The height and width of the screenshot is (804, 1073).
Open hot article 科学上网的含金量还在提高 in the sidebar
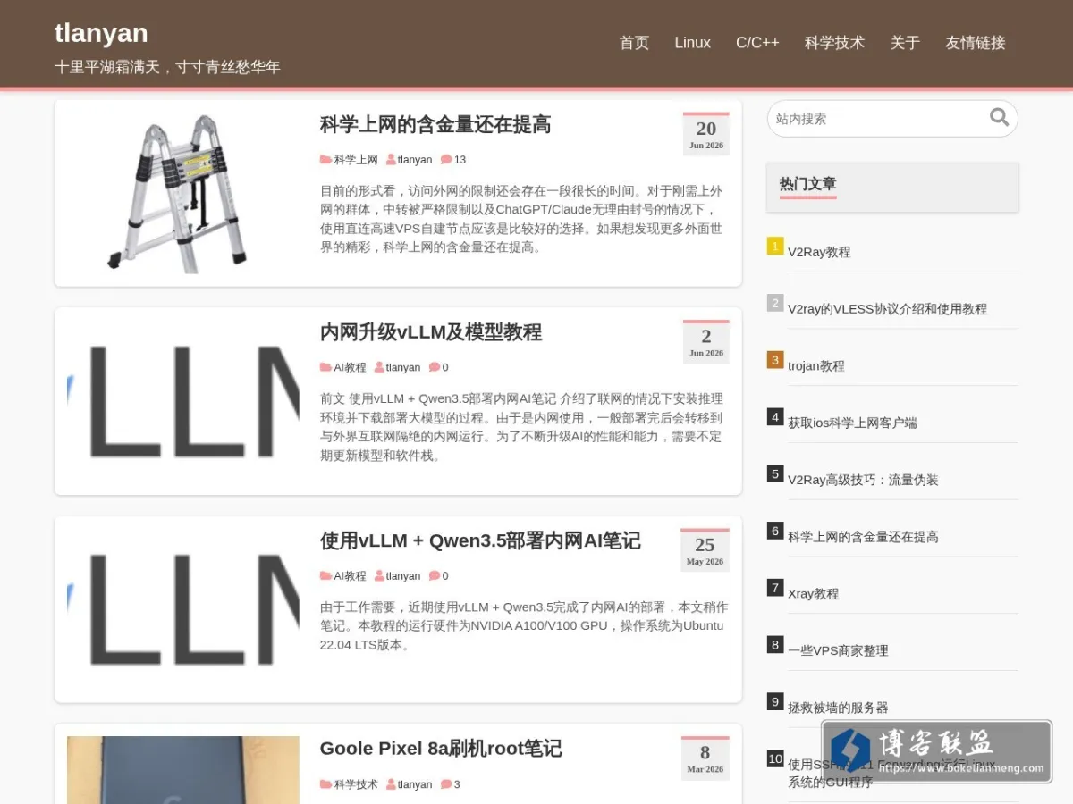point(863,537)
